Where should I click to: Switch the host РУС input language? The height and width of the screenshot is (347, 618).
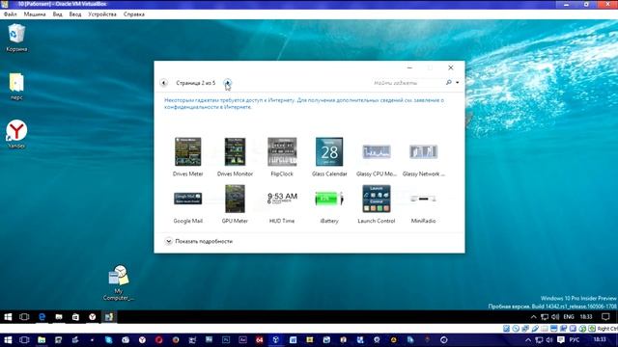[x=575, y=340]
